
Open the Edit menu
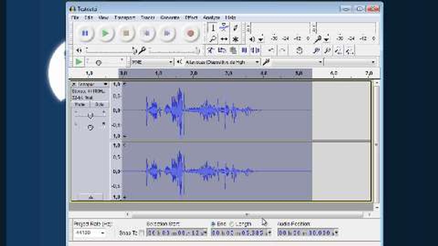(x=89, y=17)
